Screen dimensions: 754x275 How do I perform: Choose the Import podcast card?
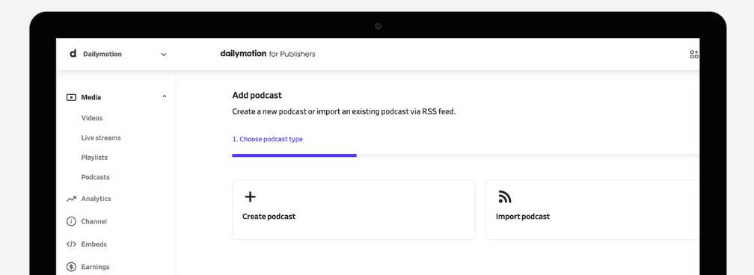point(592,210)
